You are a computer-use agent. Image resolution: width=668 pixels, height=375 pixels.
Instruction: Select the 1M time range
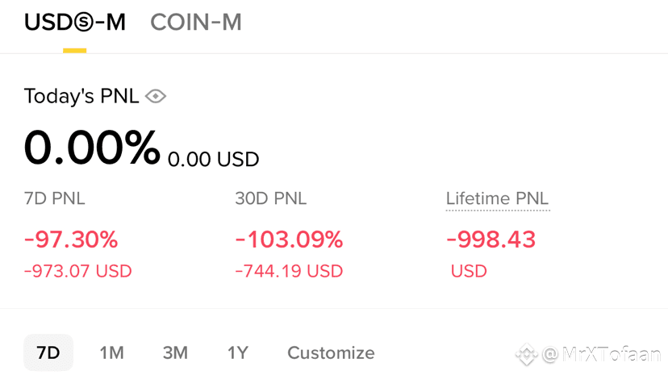point(111,352)
